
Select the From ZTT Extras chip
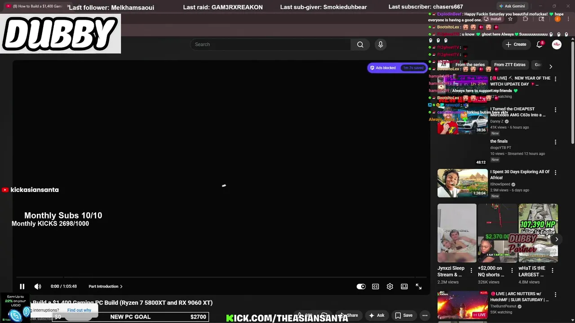(x=509, y=65)
